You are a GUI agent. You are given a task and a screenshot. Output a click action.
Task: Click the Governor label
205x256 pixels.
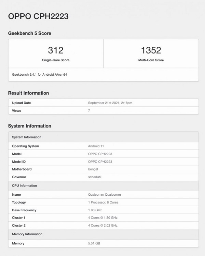coord(19,177)
